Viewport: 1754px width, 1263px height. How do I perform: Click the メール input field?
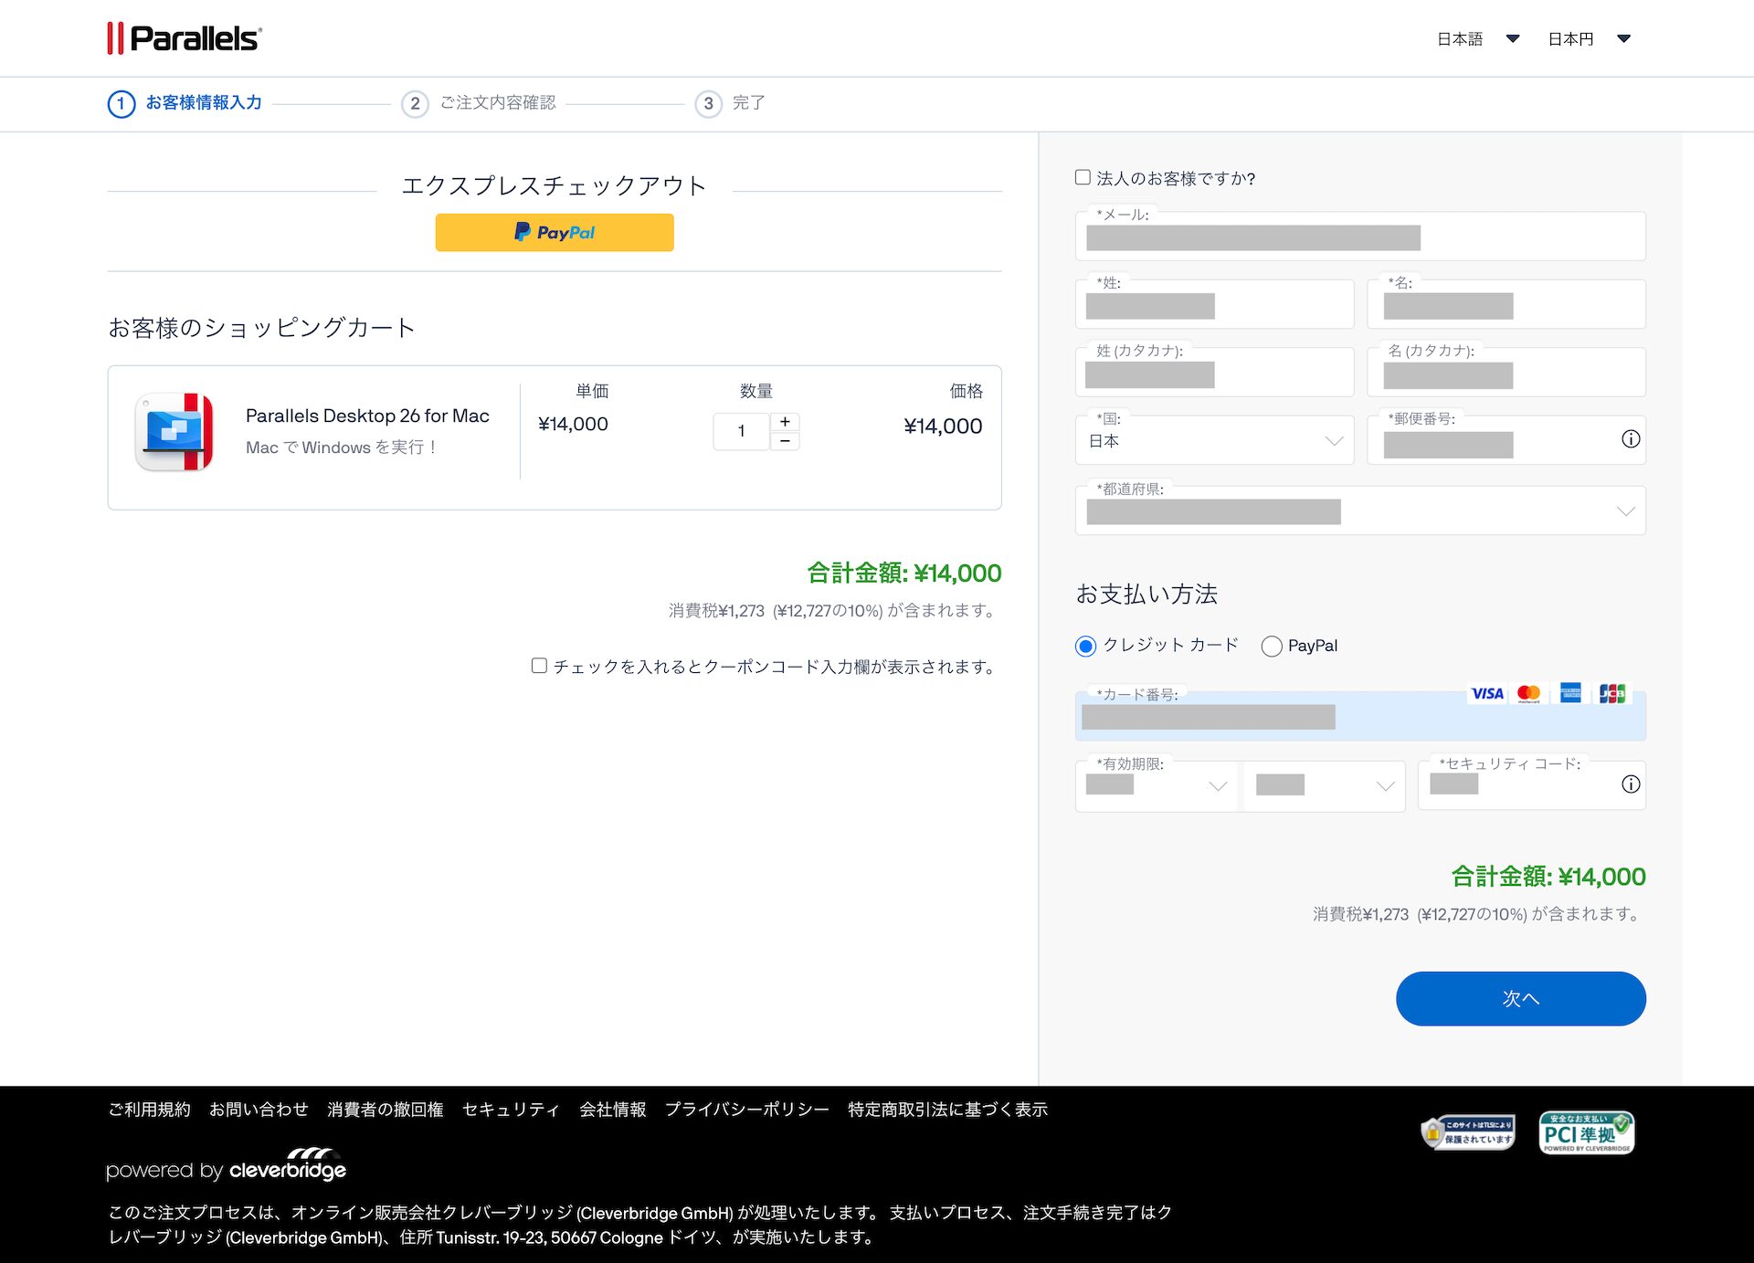tap(1359, 237)
